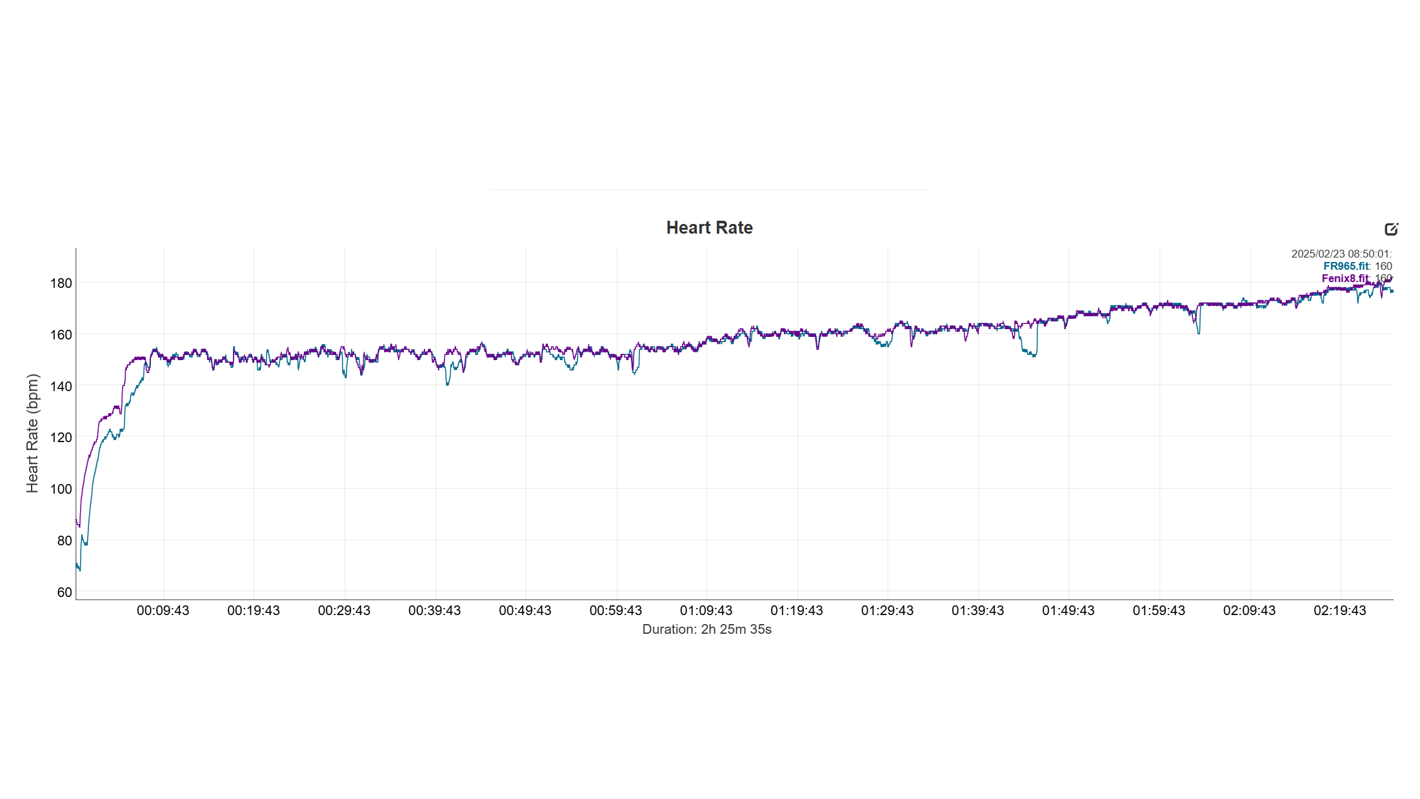This screenshot has height=799, width=1420.
Task: Click the Duration: 2h 25m 35s label
Action: pos(706,629)
